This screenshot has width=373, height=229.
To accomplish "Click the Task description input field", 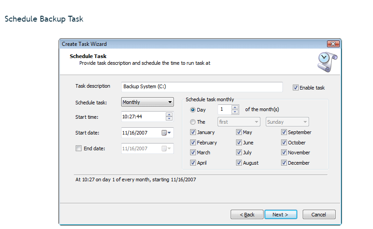I will click(202, 87).
